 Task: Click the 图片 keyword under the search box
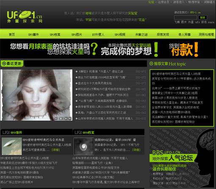coord(184,22)
